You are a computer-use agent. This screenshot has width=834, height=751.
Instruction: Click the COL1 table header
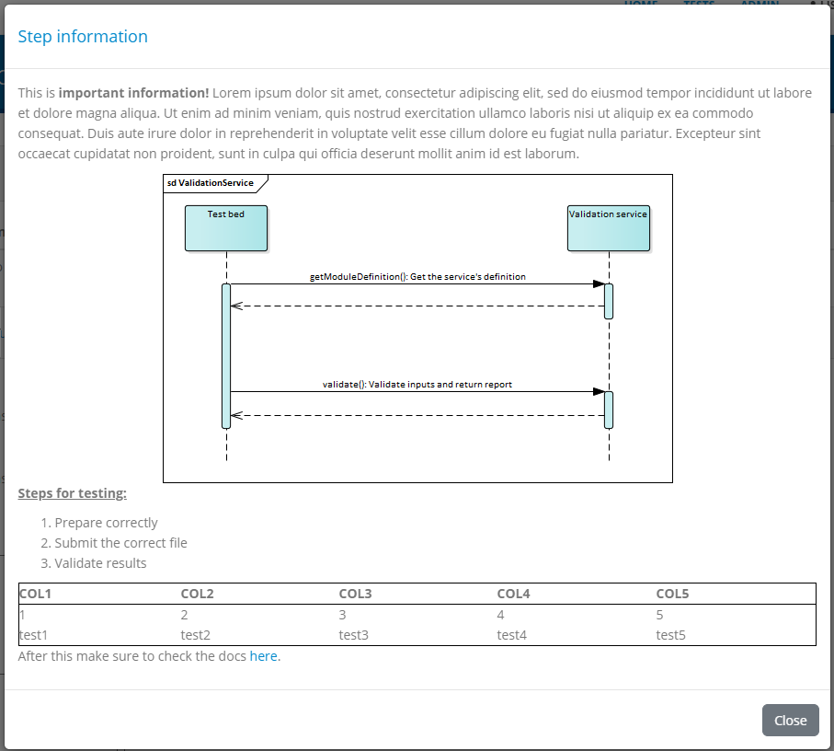35,594
